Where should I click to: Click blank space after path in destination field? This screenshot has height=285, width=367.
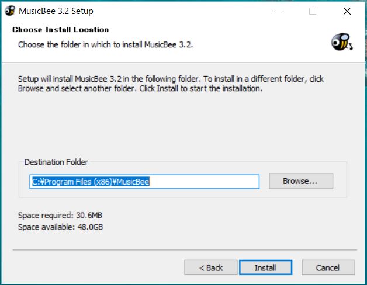click(203, 182)
